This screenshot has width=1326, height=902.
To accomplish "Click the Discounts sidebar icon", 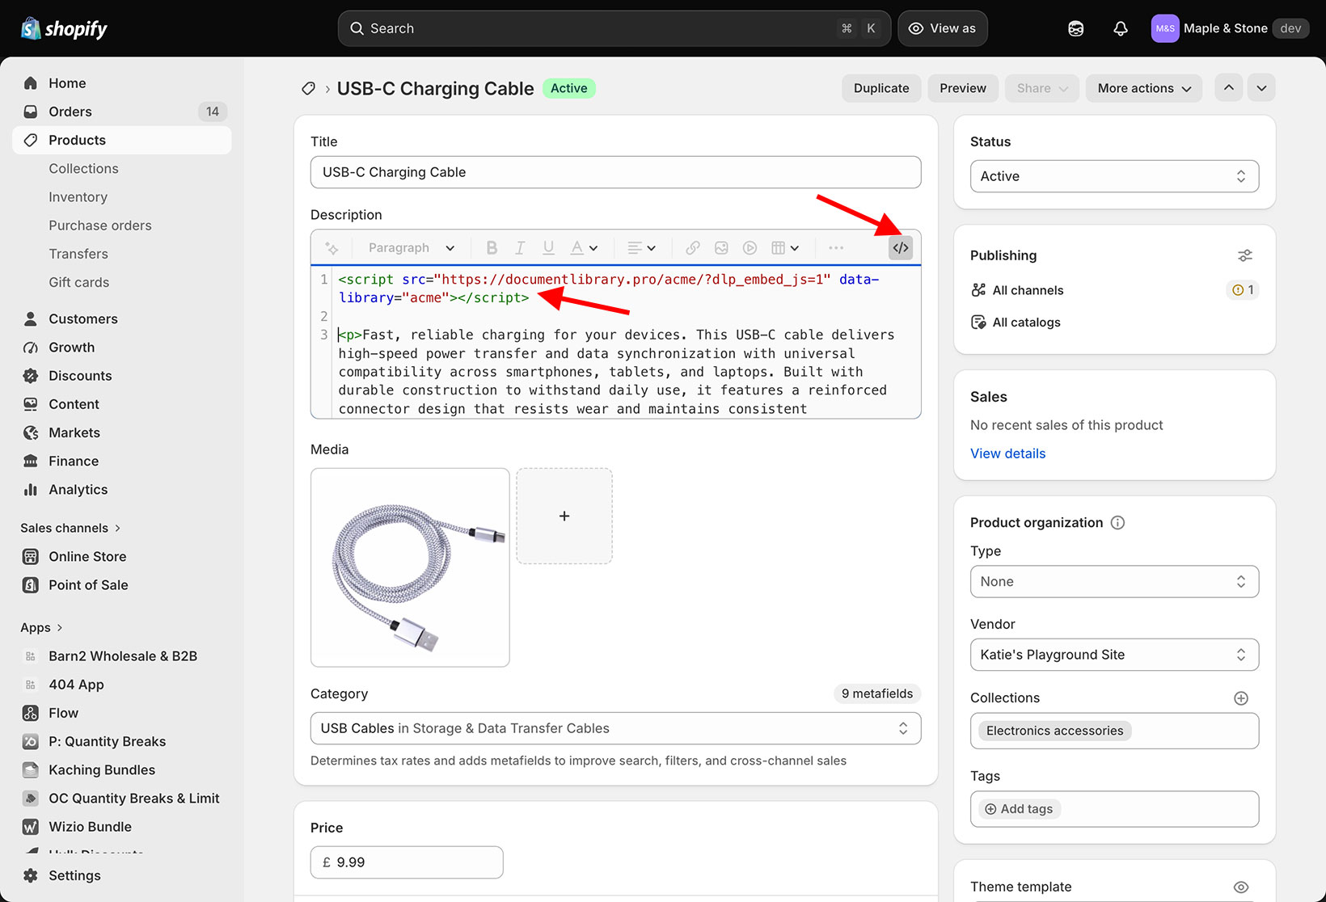I will click(31, 376).
